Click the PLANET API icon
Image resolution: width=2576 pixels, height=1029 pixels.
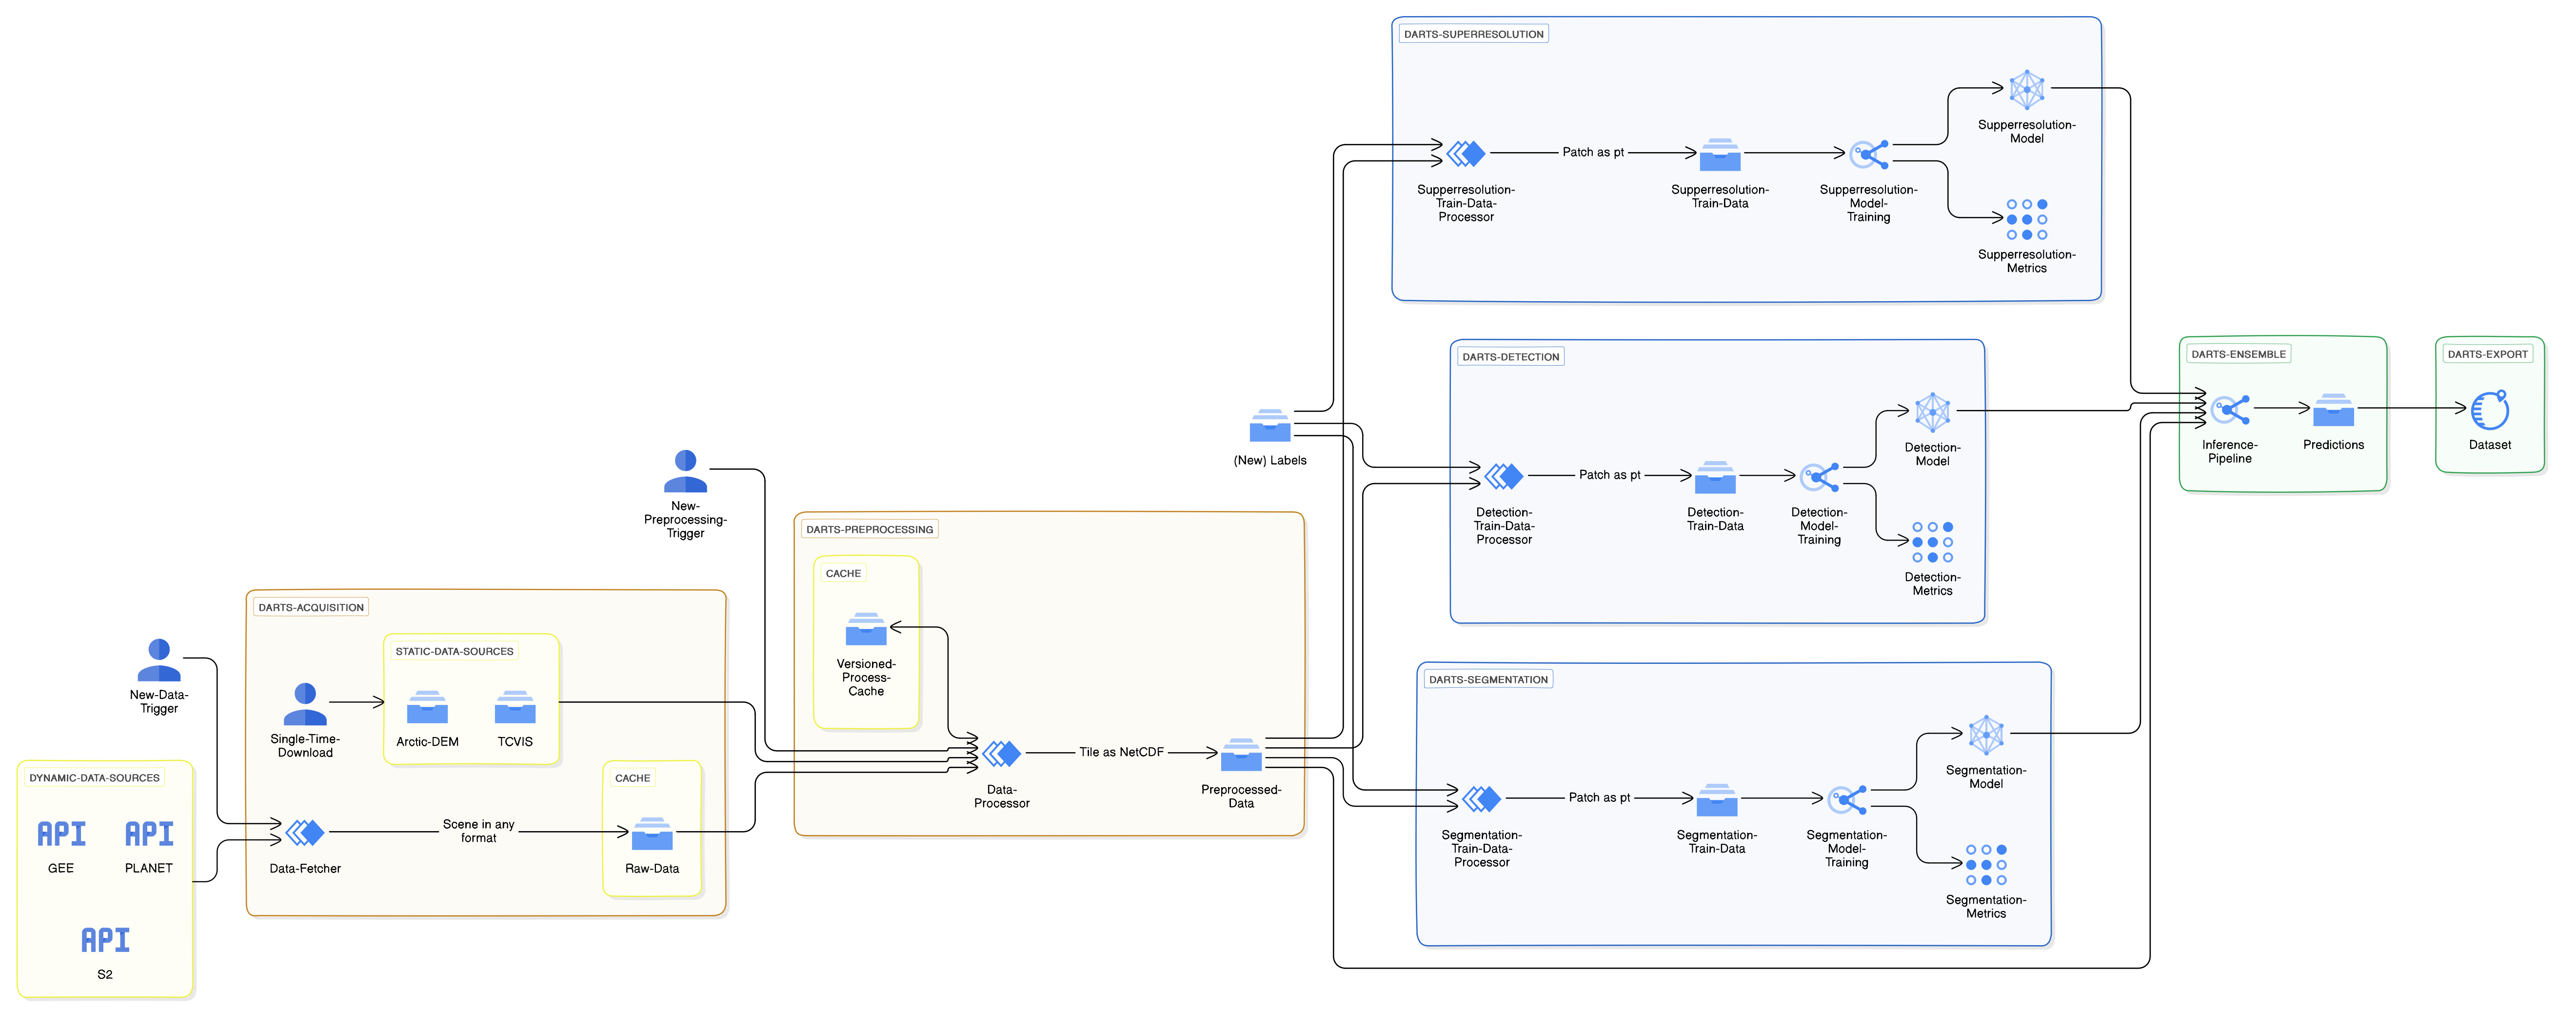tap(149, 833)
